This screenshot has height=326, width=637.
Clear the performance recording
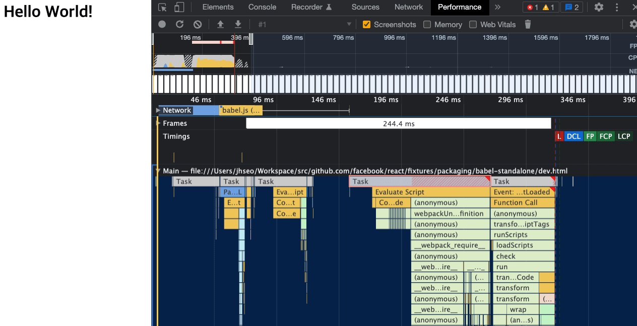click(x=198, y=24)
